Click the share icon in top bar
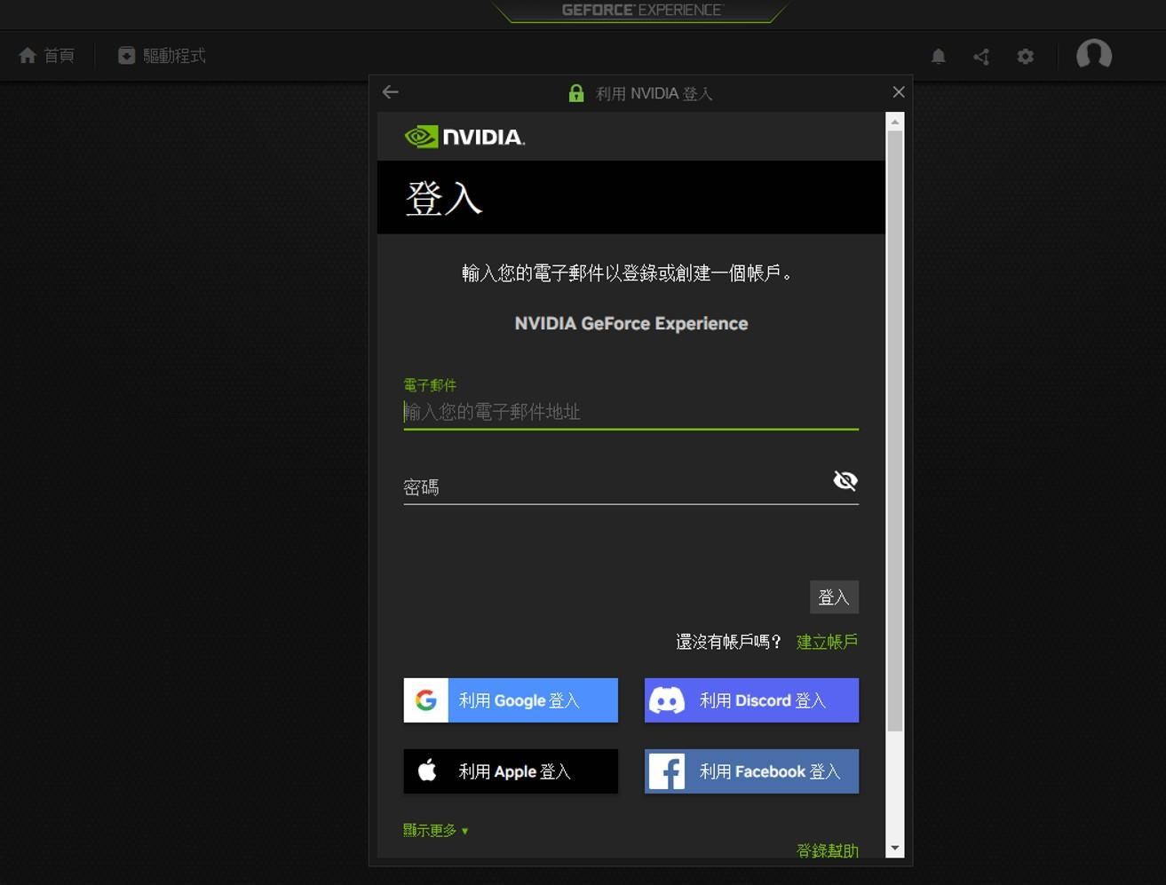The width and height of the screenshot is (1166, 885). (981, 57)
